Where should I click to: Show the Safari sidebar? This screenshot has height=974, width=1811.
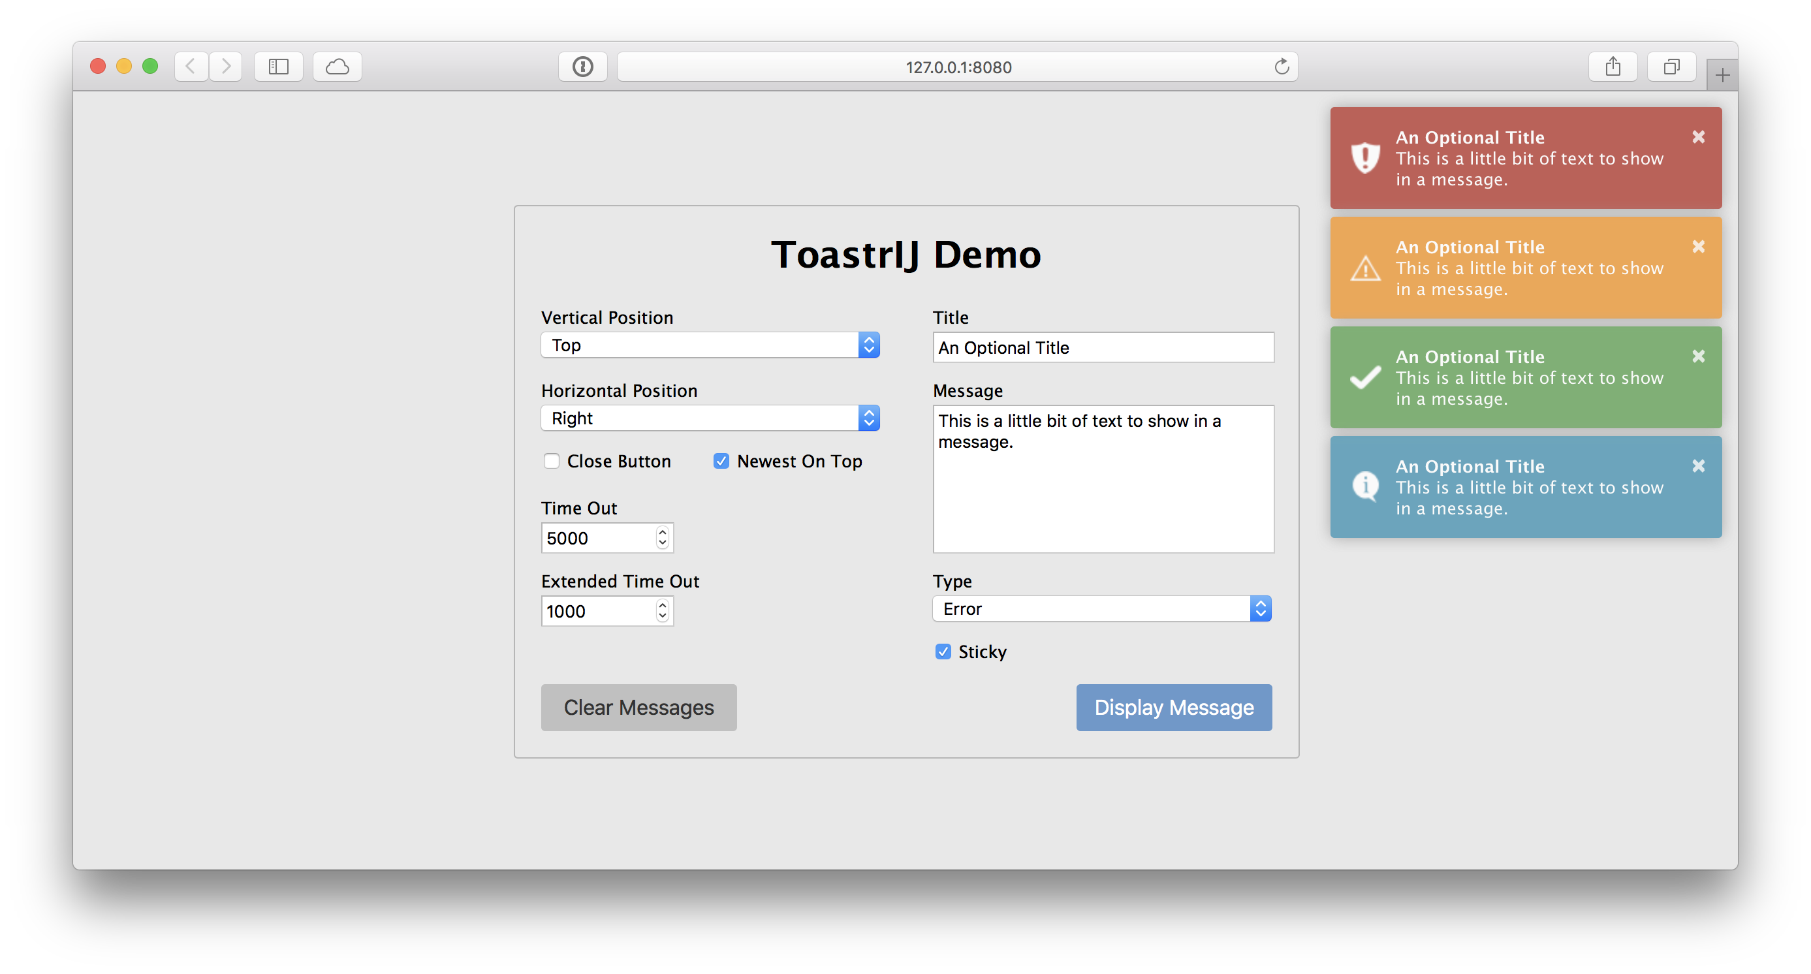(x=278, y=67)
